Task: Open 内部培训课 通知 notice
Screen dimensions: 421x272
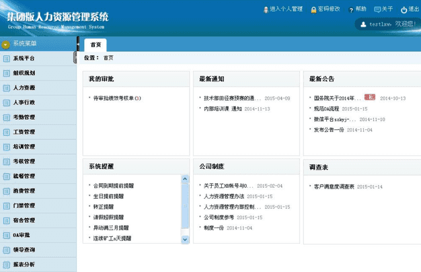Action: [223, 109]
